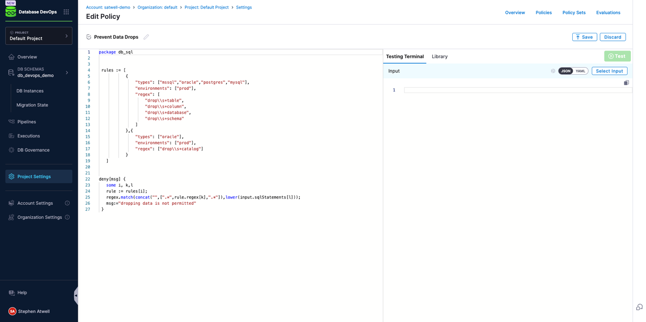The image size is (646, 322).
Task: Click the Stephen Atwell user name
Action: (34, 311)
